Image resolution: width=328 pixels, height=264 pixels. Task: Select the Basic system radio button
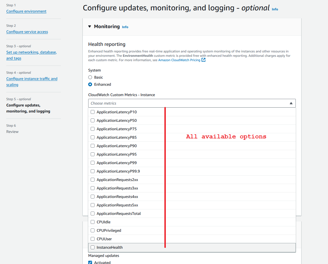[90, 77]
